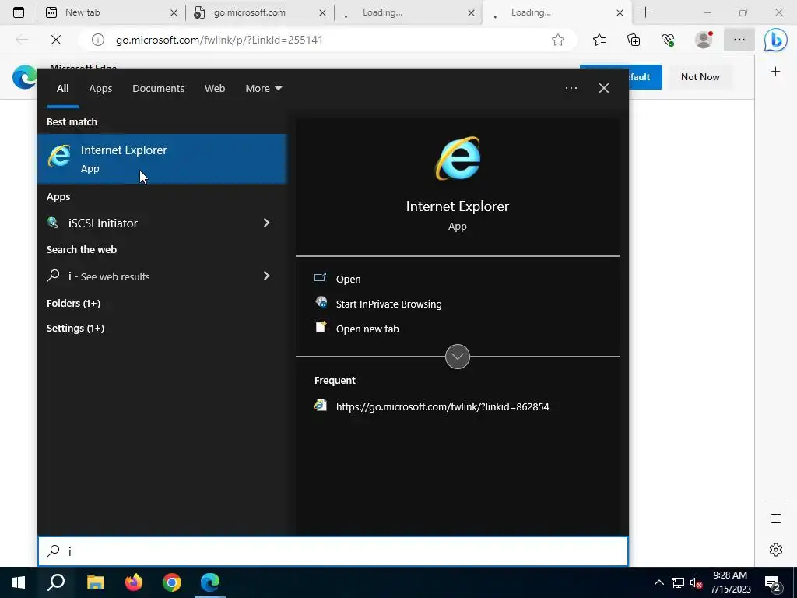797x598 pixels.
Task: Switch to Microsoft Edge in the taskbar
Action: pos(210,582)
